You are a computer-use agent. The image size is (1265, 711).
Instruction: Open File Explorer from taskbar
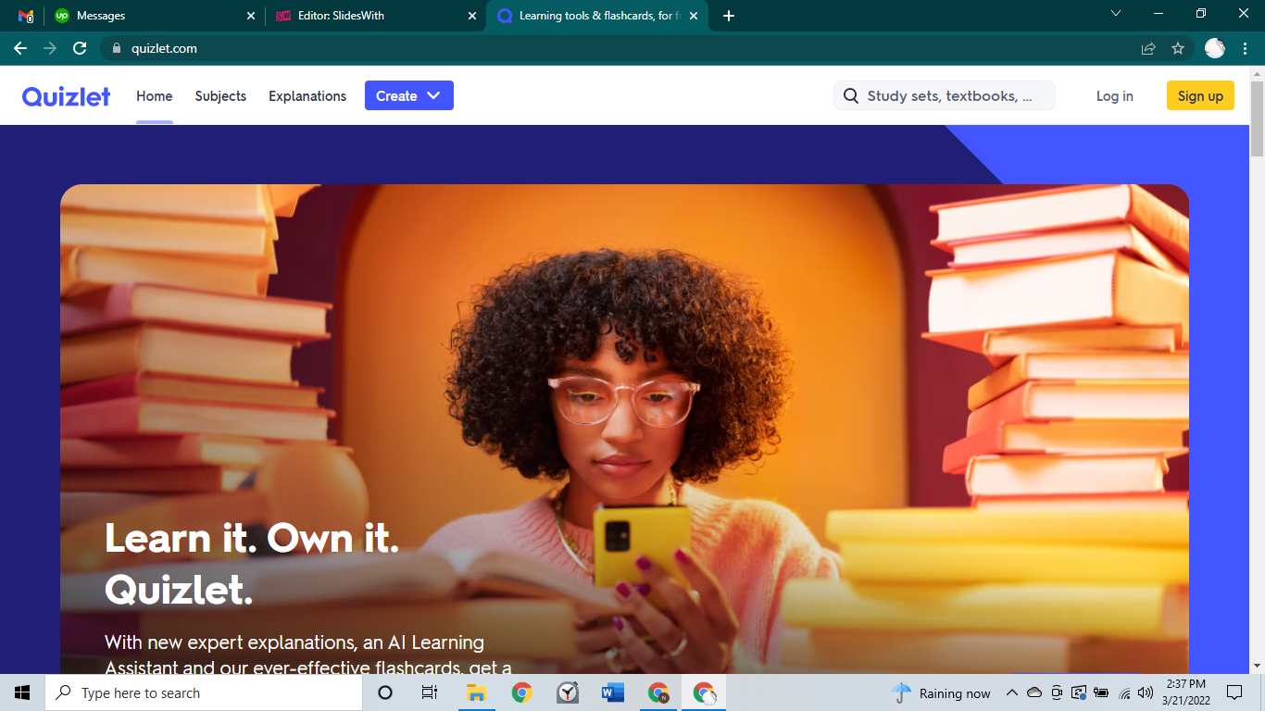476,692
